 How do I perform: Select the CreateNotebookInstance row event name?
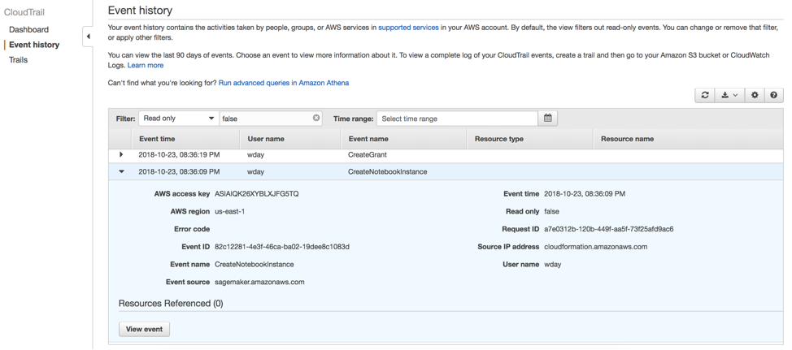387,172
